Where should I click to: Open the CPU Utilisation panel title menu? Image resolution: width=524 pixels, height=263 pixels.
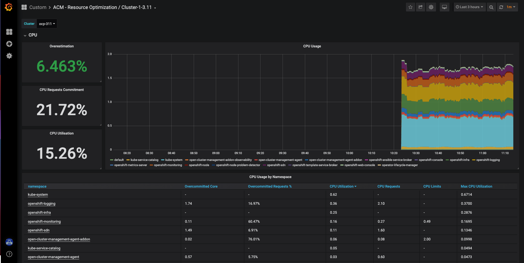click(62, 133)
